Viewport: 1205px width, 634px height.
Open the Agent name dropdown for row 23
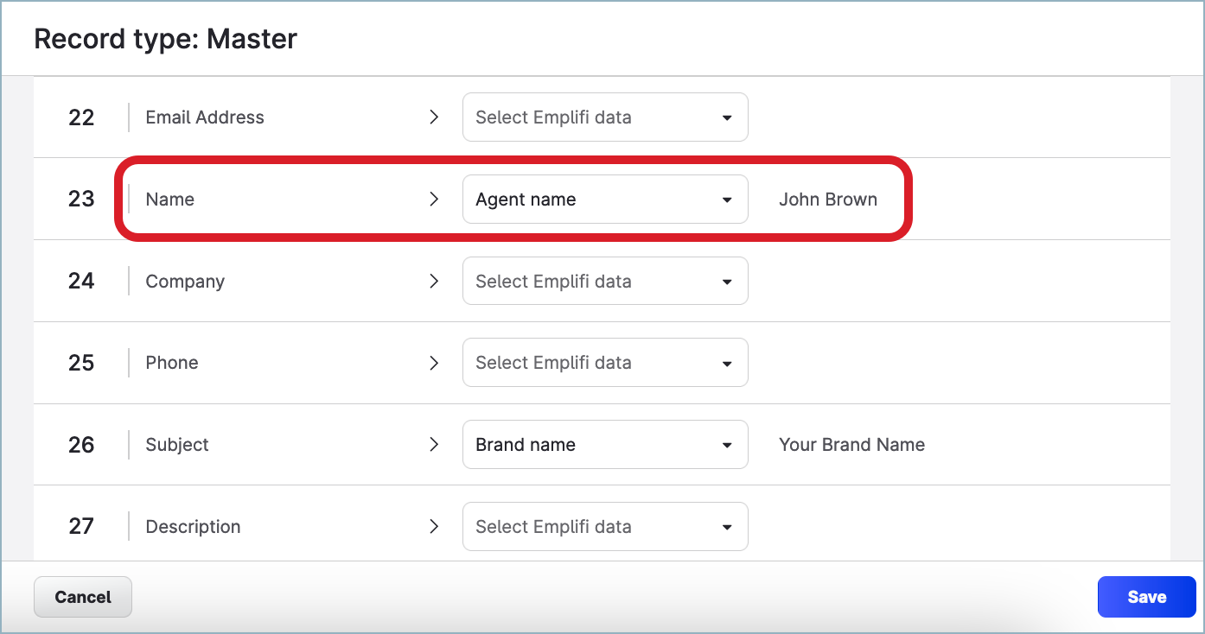(x=605, y=199)
